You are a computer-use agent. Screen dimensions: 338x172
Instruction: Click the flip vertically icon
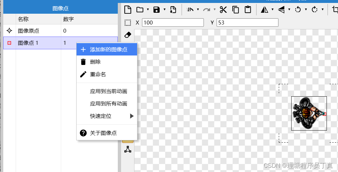281,10
